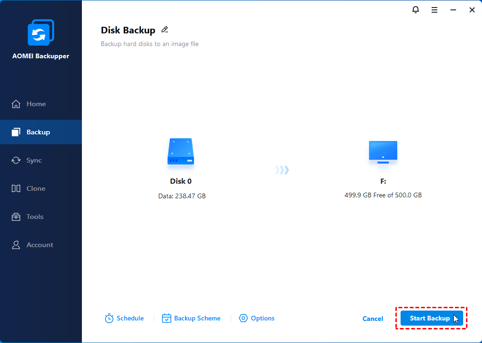Minimize the AOMEI Backupper window
Image resolution: width=482 pixels, height=343 pixels.
point(453,9)
